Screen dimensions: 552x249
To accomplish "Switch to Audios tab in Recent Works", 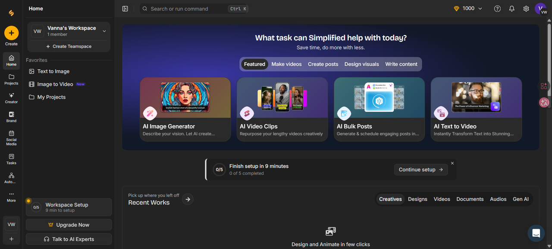I will click(x=498, y=199).
